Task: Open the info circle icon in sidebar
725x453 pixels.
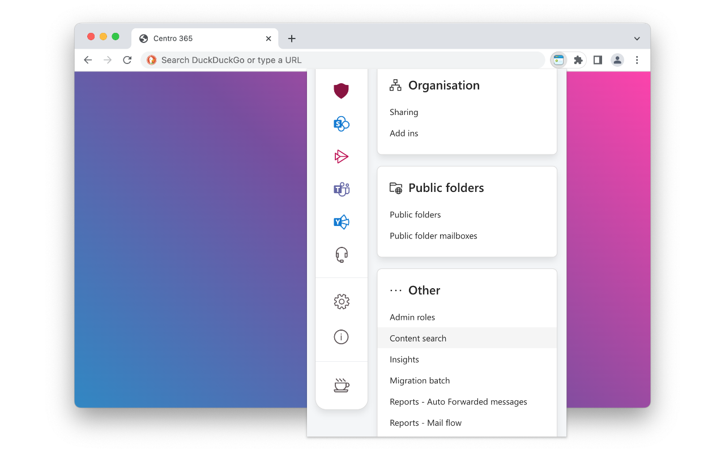Action: (x=341, y=337)
